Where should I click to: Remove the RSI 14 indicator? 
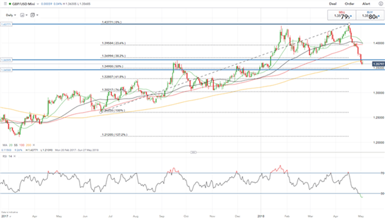(x=15, y=156)
